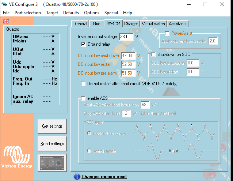Open the Defaults menu
Viewport: 233px width, 181px height.
(71, 13)
